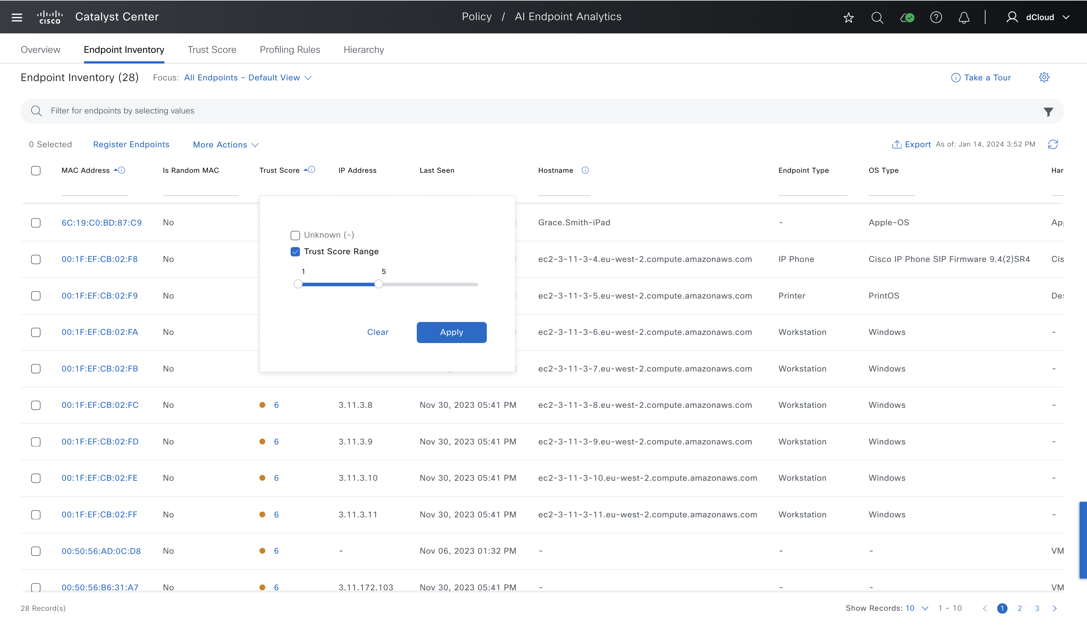Click the grey slider track beyond 5
The image size is (1087, 625).
tap(430, 284)
